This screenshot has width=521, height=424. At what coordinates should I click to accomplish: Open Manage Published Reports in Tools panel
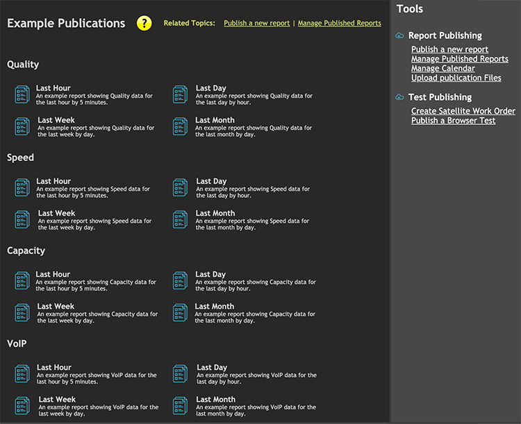[460, 59]
